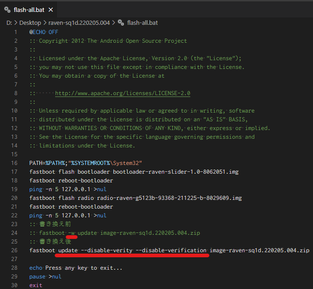Expand the Desktop breadcrumb folder

[x=28, y=22]
